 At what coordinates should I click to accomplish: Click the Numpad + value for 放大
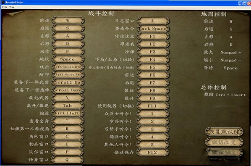click(x=231, y=53)
